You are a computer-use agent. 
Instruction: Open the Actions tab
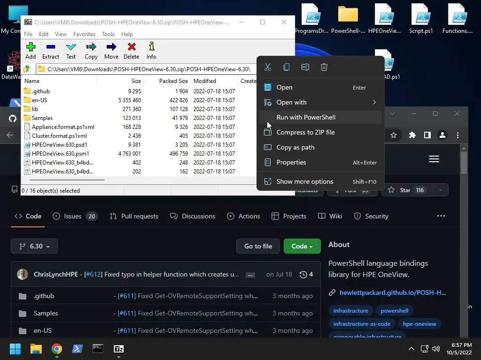tap(243, 216)
